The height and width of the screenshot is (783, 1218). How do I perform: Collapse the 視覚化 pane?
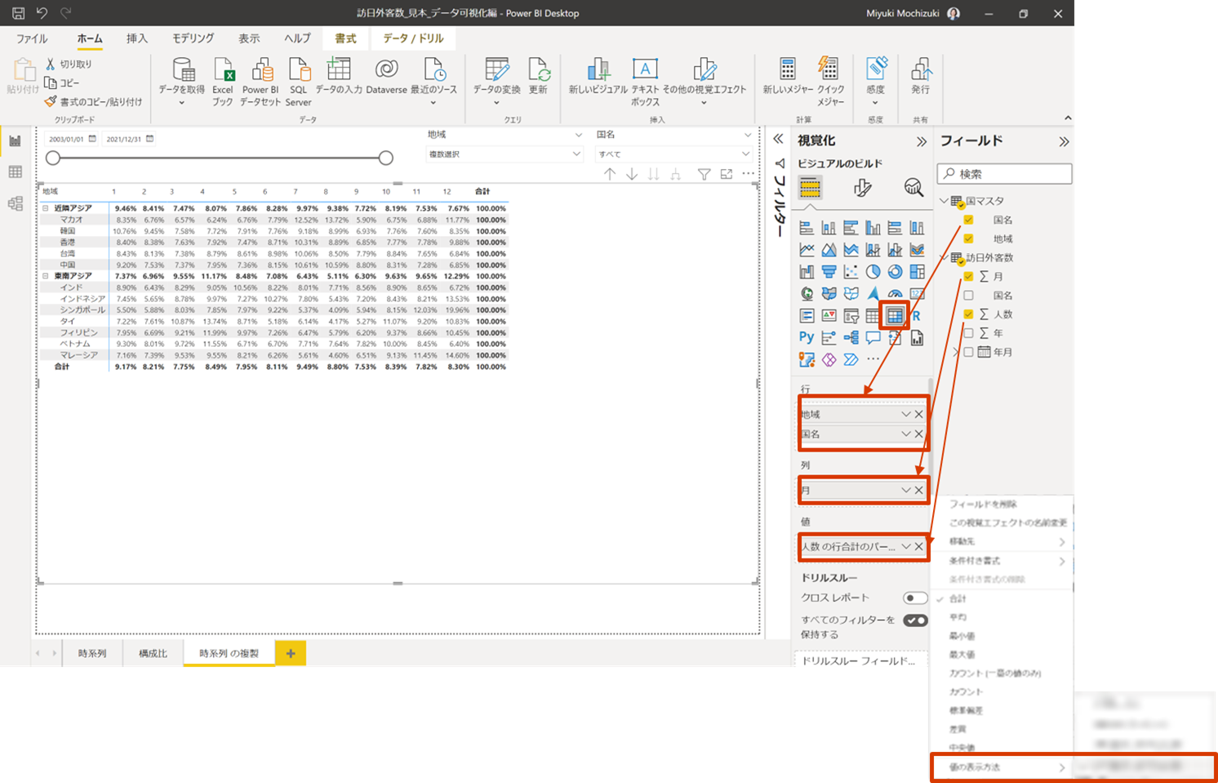pos(922,141)
